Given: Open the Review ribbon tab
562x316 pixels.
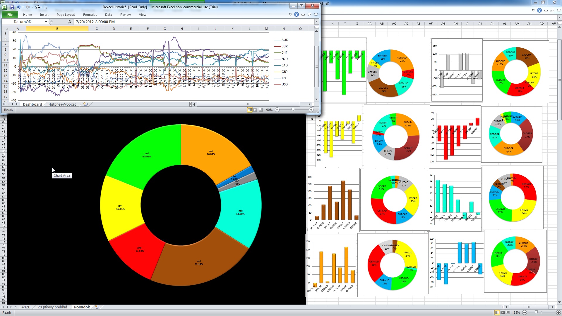Looking at the screenshot, I should 125,15.
